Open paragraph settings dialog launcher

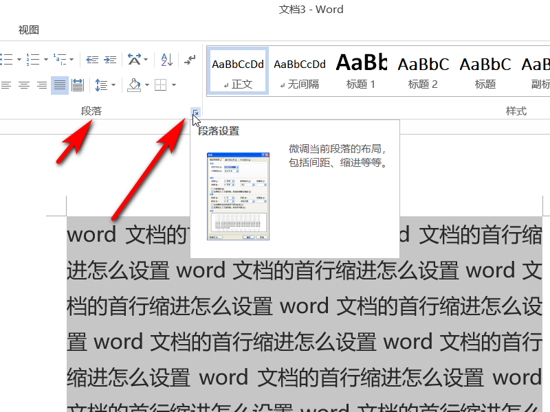click(x=196, y=113)
